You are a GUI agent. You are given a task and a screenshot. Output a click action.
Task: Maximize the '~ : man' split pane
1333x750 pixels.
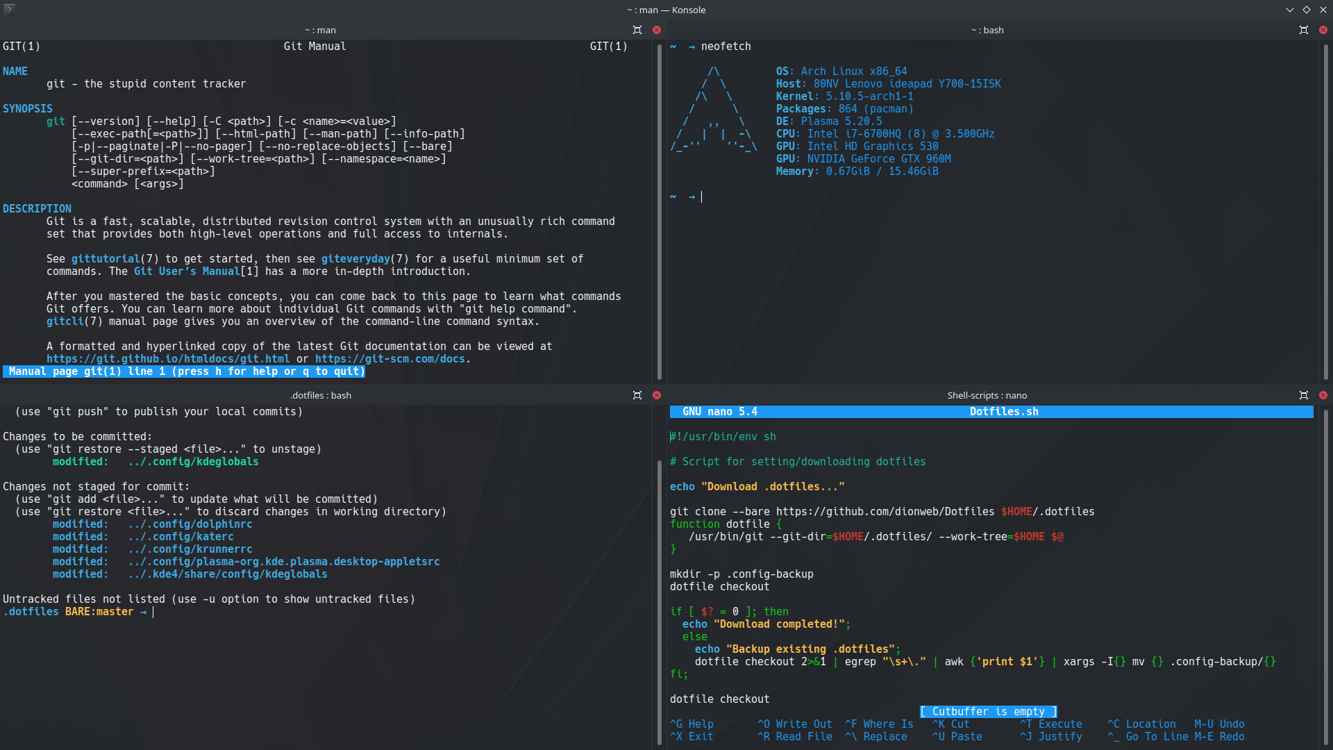point(637,30)
